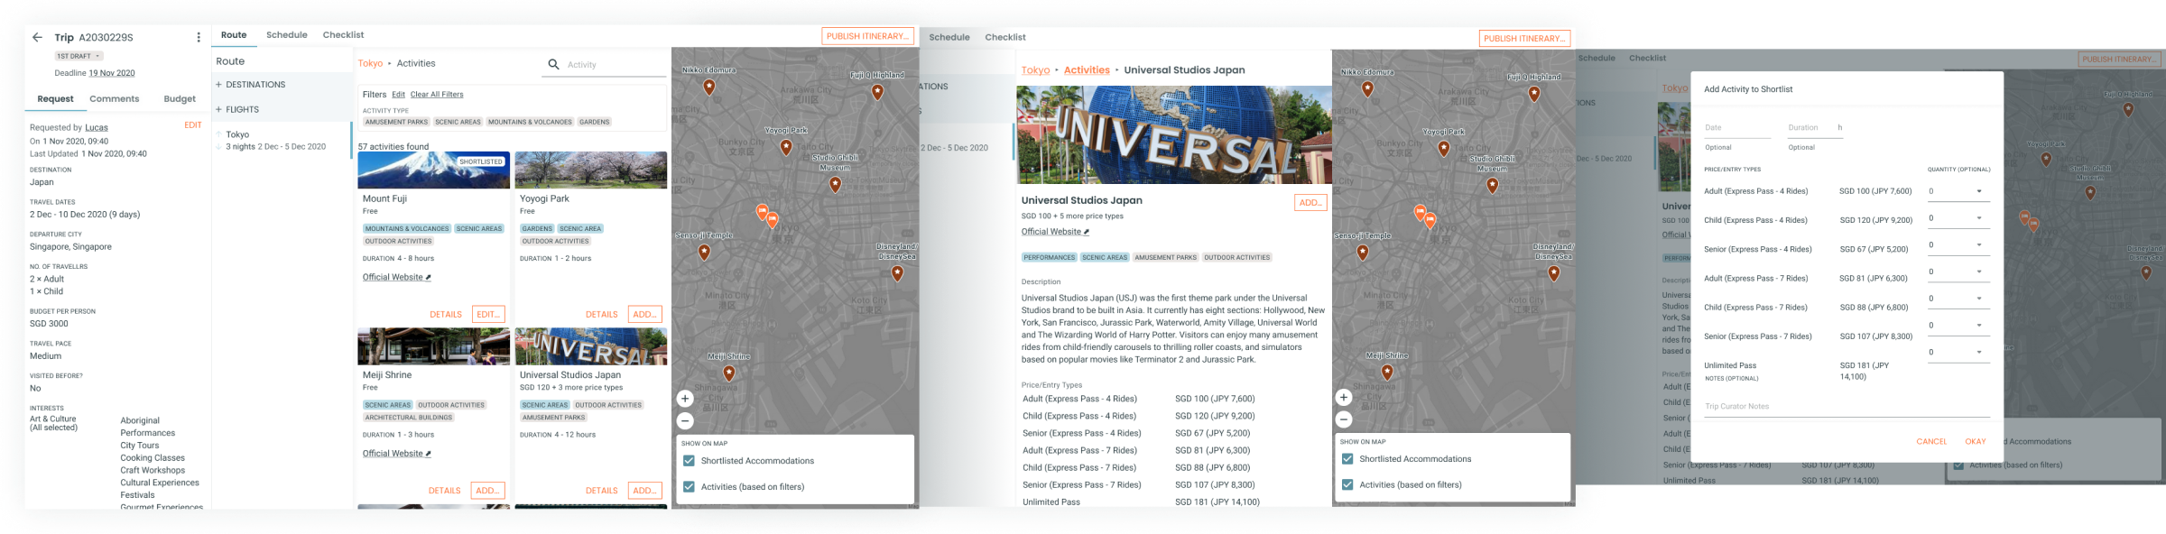Open the fifth quantity dropdown in the dialog
The height and width of the screenshot is (534, 2166).
pos(1958,299)
